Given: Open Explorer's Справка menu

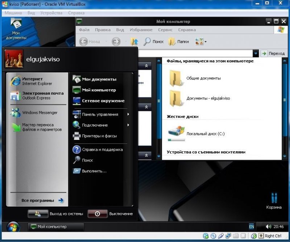Looking at the screenshot, I should (x=187, y=30).
